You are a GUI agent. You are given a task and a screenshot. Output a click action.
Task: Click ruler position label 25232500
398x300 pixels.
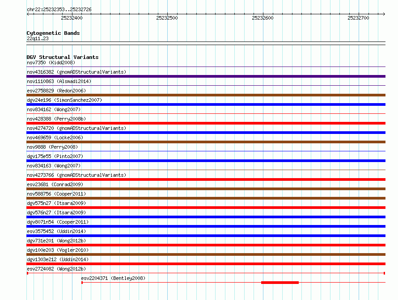pyautogui.click(x=167, y=18)
